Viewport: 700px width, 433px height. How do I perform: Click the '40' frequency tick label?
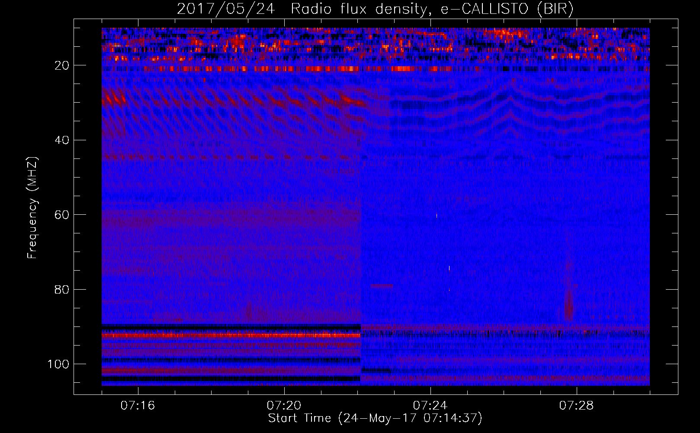click(x=62, y=140)
